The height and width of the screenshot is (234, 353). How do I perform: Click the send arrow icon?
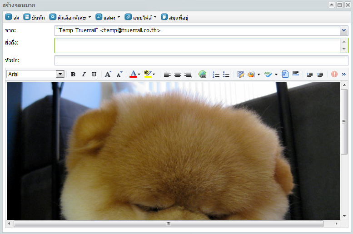[8, 17]
